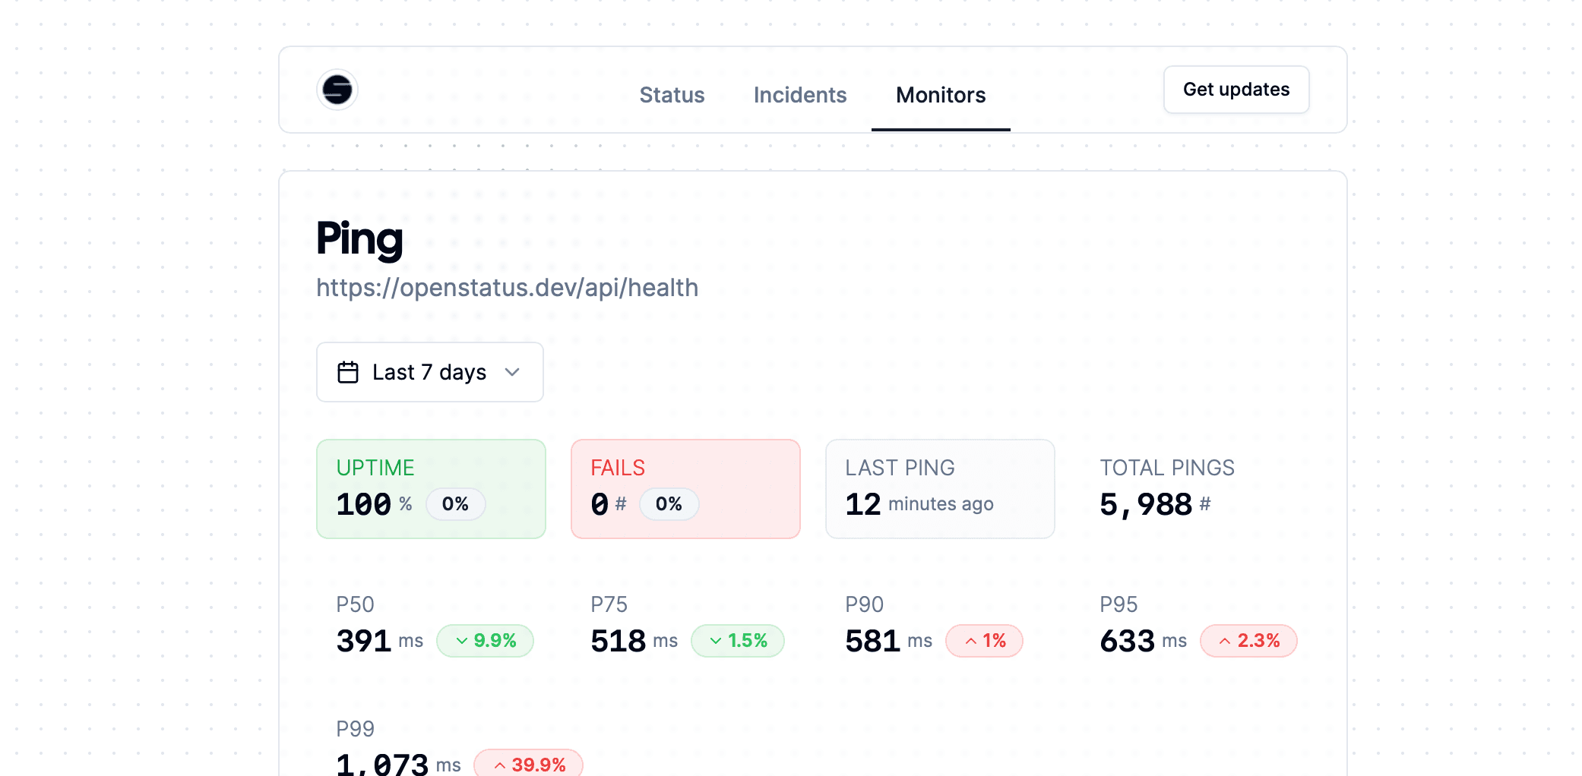The image size is (1582, 776).
Task: Open the Incidents tab
Action: (x=799, y=95)
